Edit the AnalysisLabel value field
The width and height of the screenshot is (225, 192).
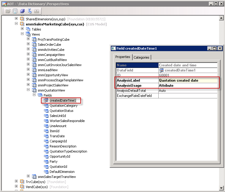click(x=188, y=80)
